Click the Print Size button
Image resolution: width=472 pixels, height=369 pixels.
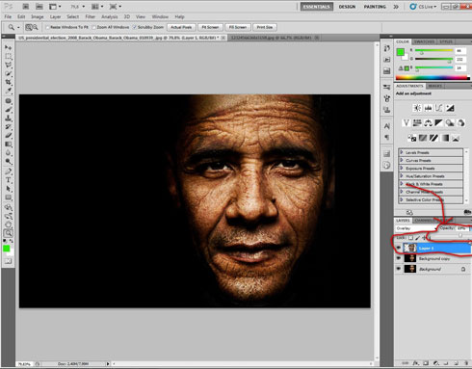click(x=265, y=27)
